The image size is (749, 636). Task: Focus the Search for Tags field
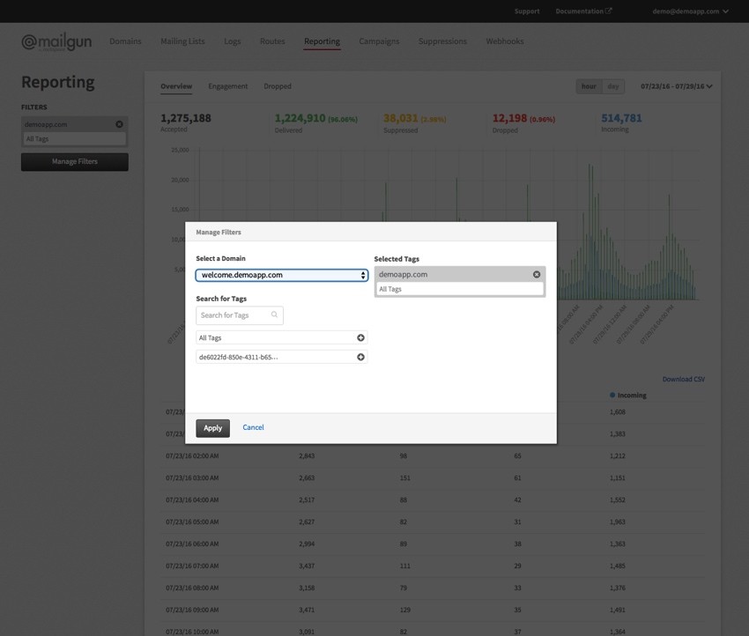pos(240,315)
